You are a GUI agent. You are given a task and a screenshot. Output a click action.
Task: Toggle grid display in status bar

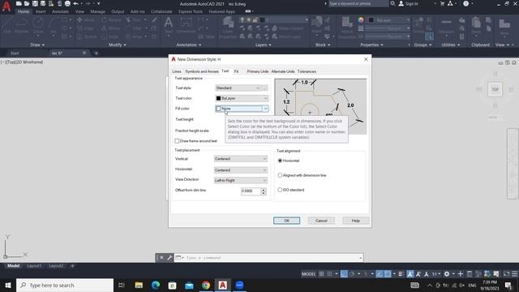321,274
